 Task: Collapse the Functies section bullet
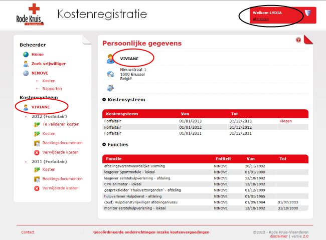coord(104,145)
